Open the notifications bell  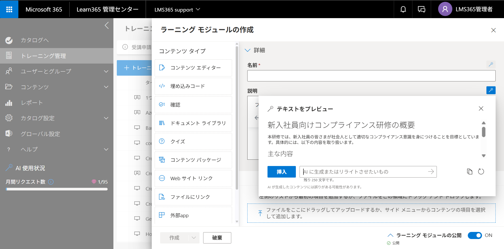[403, 9]
